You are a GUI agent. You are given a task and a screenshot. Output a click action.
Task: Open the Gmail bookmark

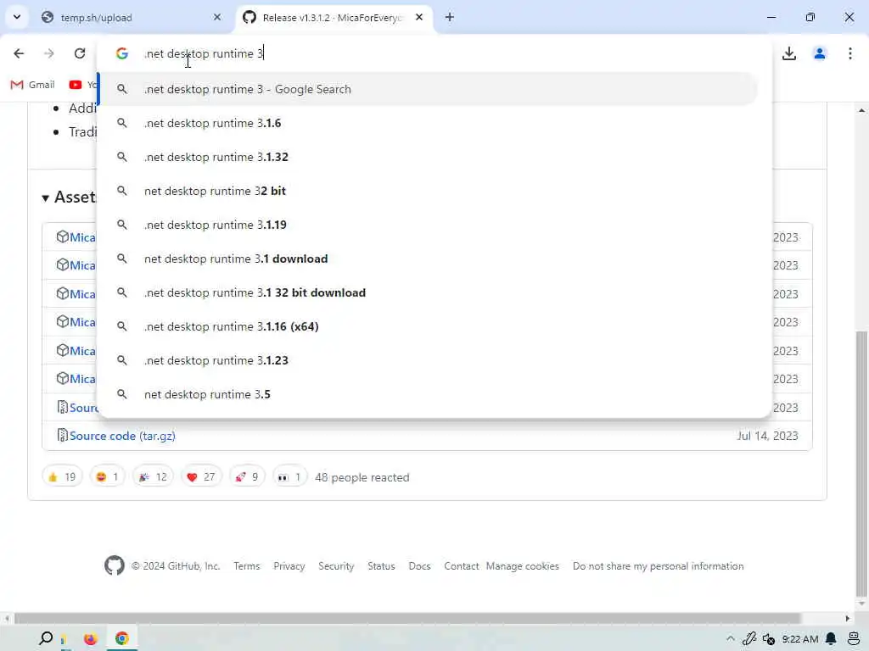click(x=33, y=85)
